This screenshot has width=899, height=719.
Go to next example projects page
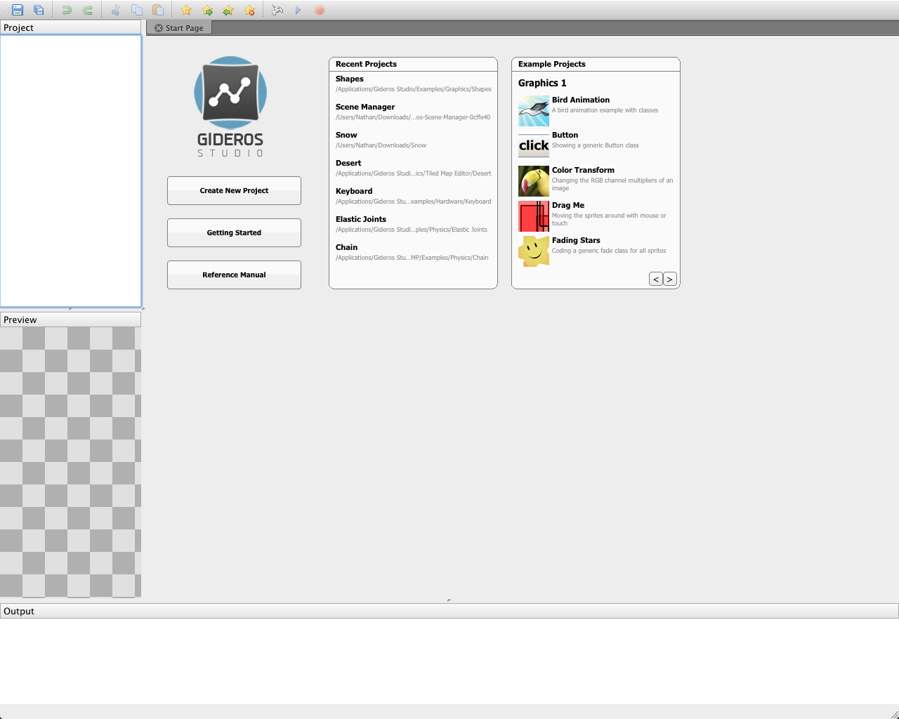[x=670, y=279]
